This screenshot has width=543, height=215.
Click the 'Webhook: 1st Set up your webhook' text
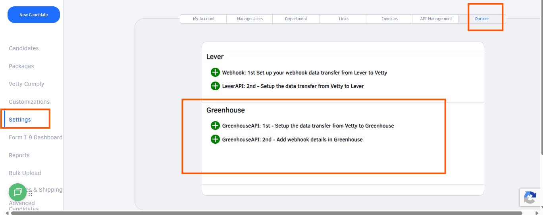click(x=304, y=73)
